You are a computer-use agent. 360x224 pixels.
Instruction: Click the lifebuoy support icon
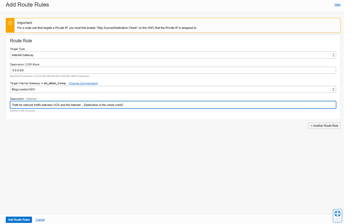pos(337,214)
